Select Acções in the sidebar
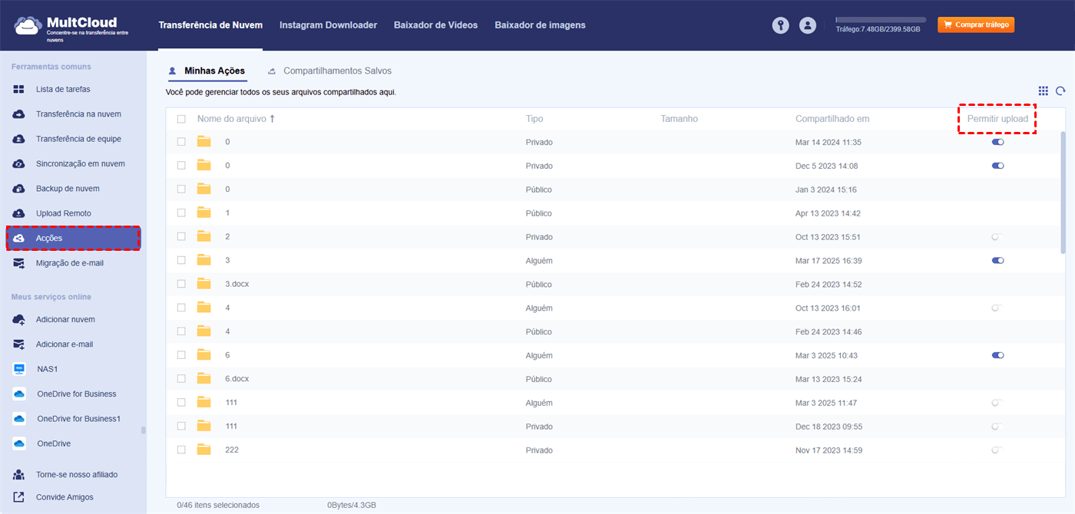The height and width of the screenshot is (514, 1075). click(x=73, y=238)
